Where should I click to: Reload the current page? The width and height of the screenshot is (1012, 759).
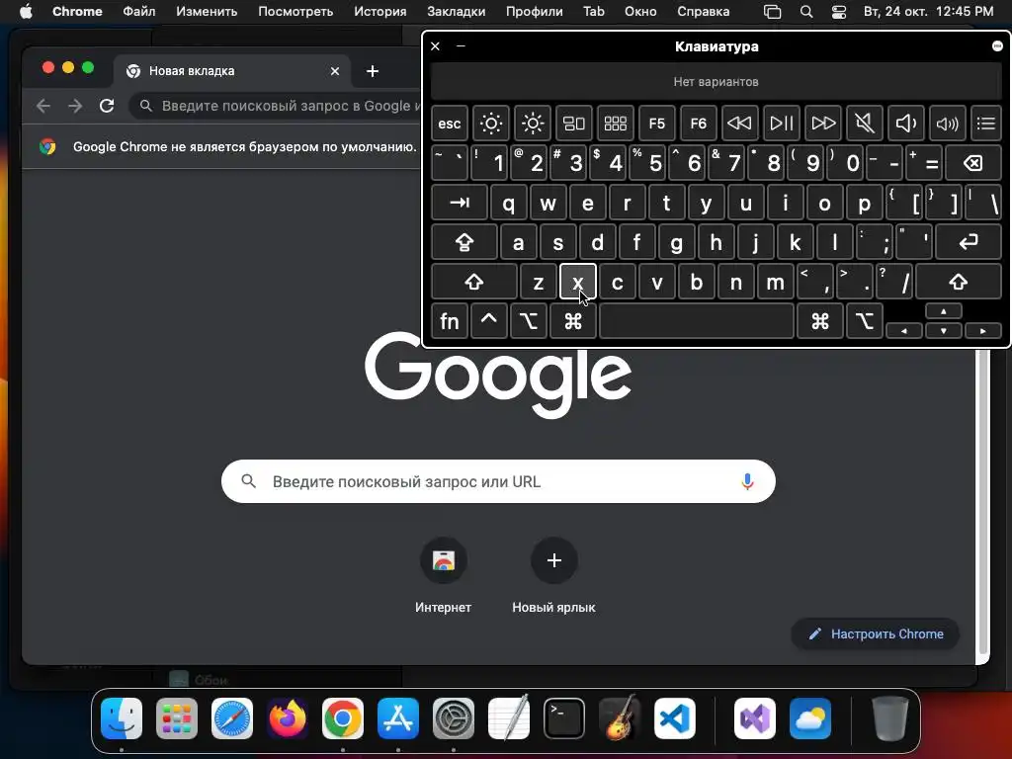(x=107, y=106)
